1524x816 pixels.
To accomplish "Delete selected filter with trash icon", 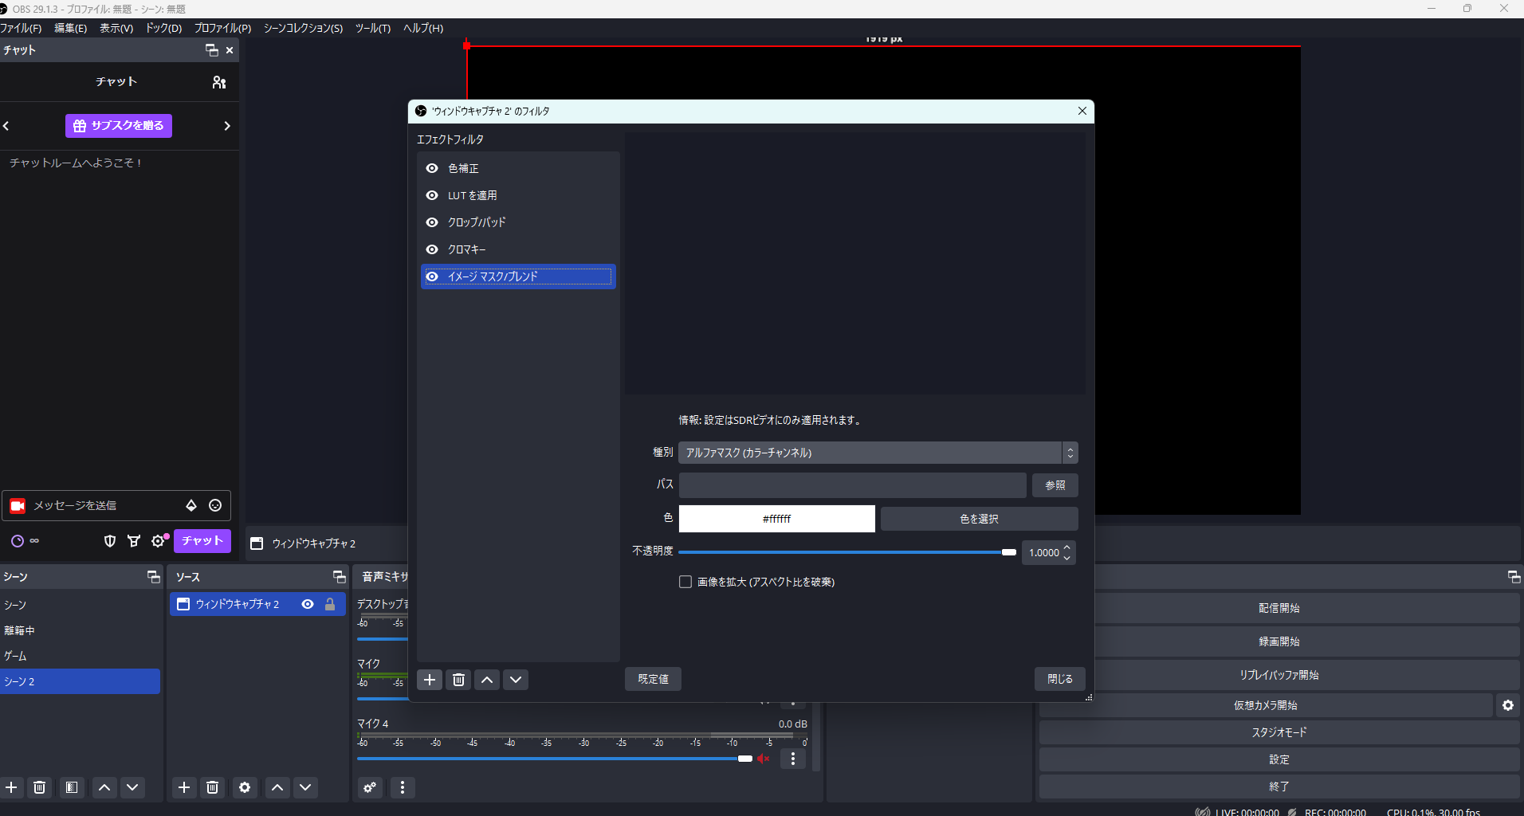I will click(x=458, y=680).
